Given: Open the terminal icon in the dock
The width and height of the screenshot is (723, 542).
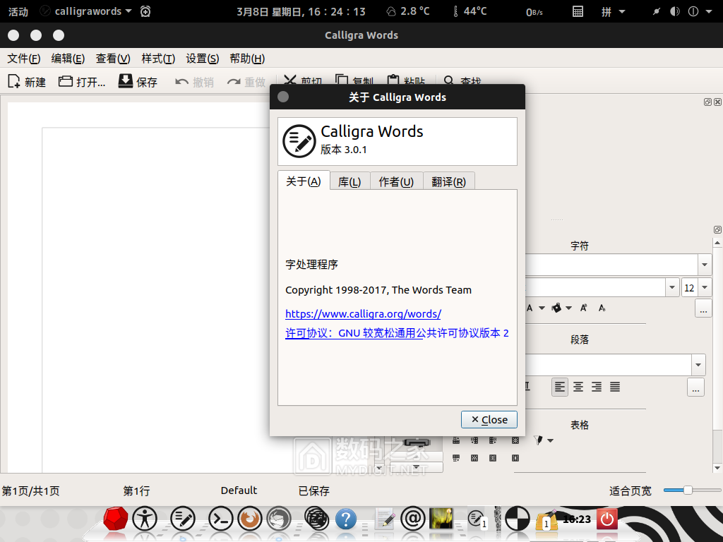Looking at the screenshot, I should (x=220, y=519).
